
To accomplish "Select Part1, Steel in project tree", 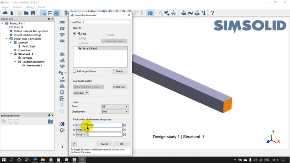I will pyautogui.click(x=28, y=46).
